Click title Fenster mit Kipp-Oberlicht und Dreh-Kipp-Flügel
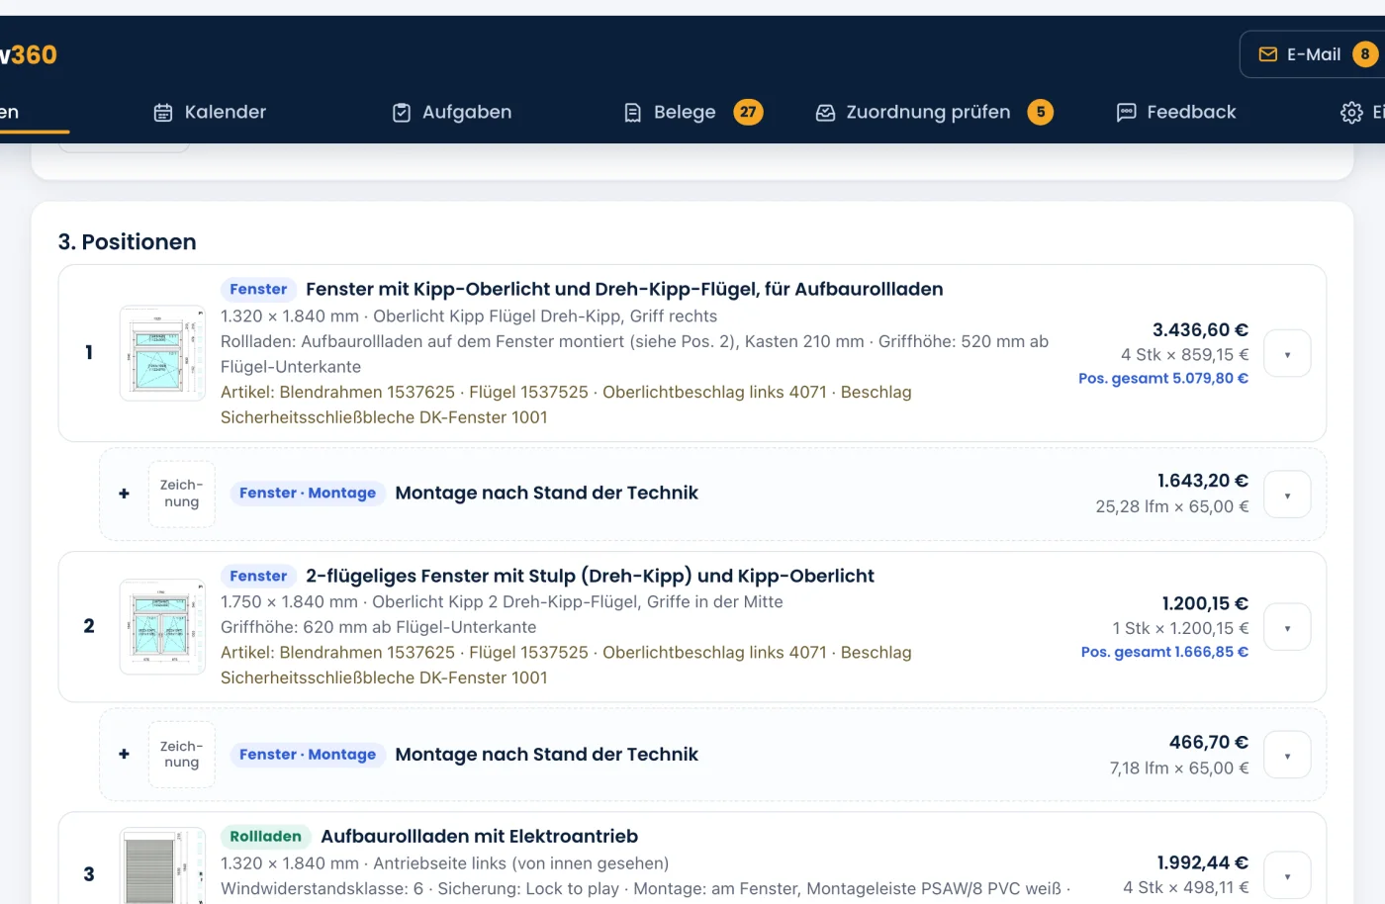 [624, 289]
